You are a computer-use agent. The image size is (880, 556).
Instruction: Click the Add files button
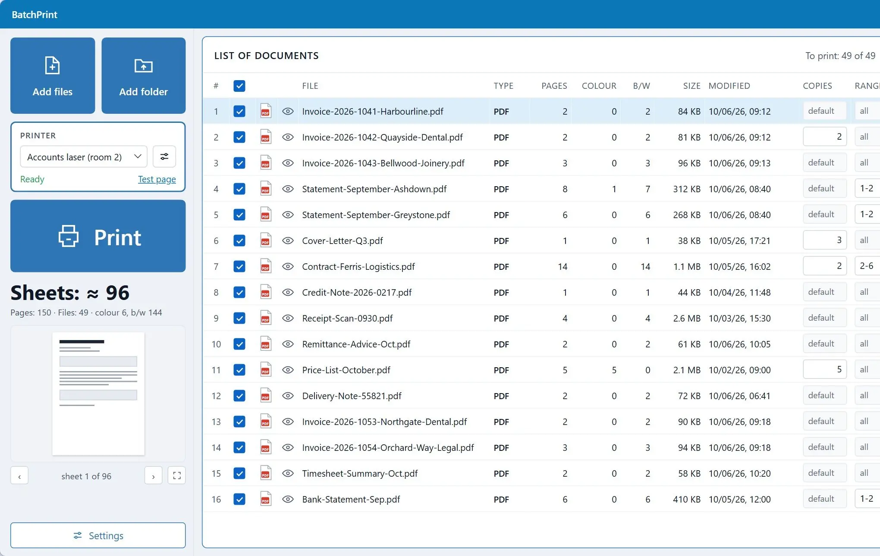coord(53,75)
